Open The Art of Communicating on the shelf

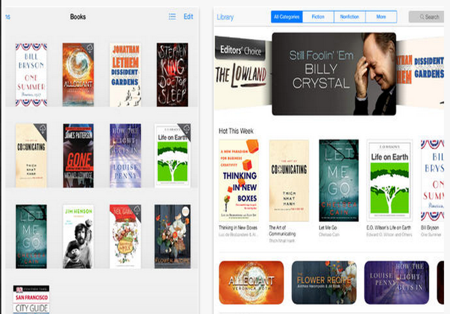click(31, 156)
